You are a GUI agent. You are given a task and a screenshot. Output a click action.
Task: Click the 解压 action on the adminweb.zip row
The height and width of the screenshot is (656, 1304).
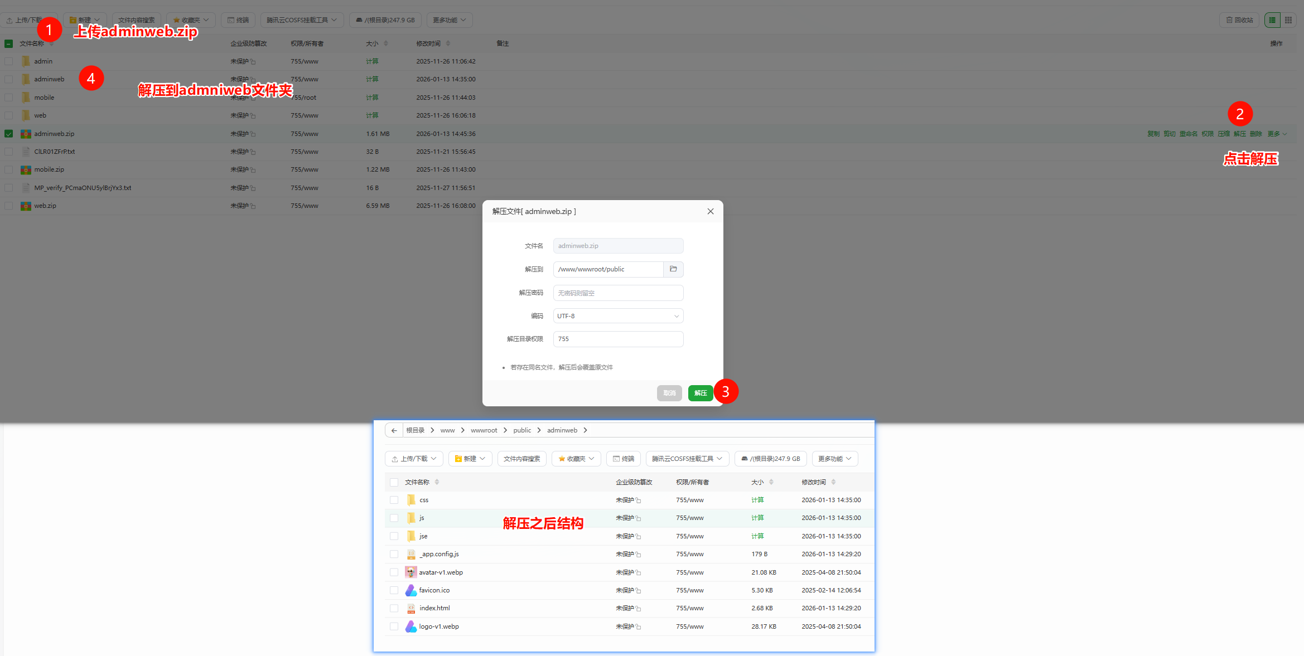1239,134
